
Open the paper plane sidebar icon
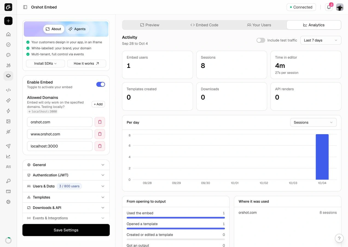click(x=8, y=146)
